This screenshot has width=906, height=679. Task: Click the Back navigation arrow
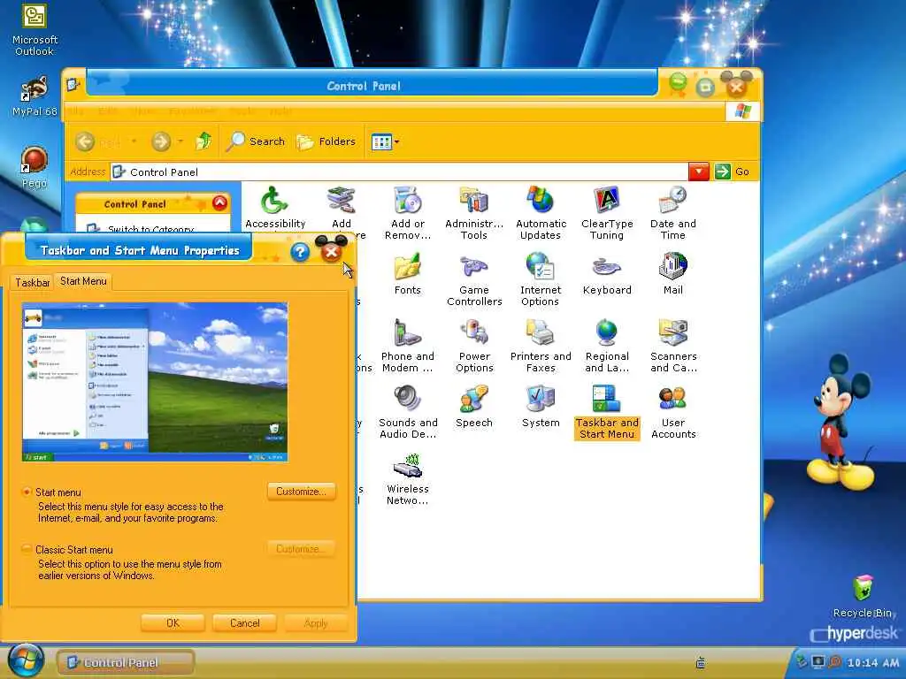[85, 141]
